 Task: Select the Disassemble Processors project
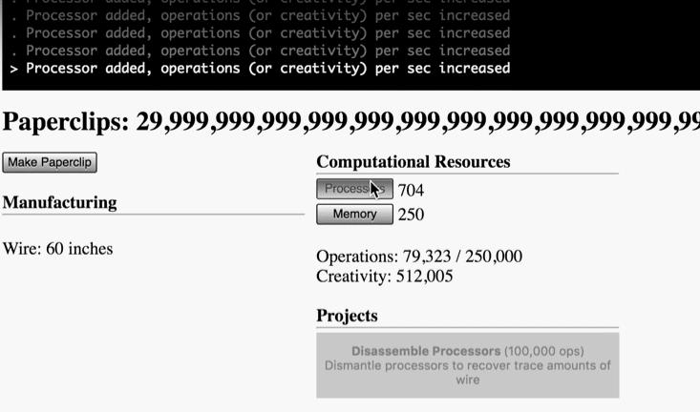467,363
